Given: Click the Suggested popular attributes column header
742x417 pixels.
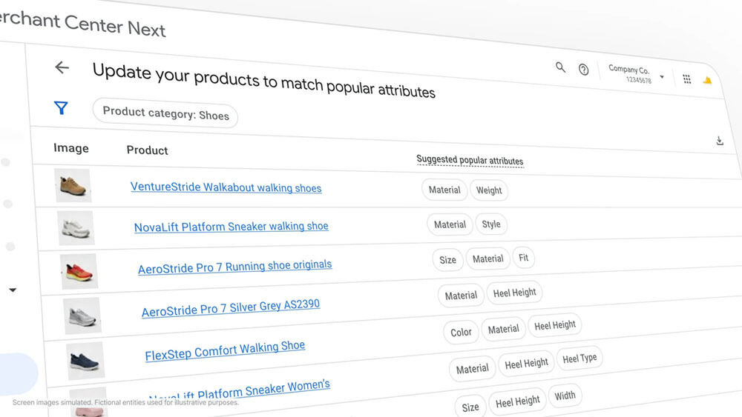Looking at the screenshot, I should 470,160.
